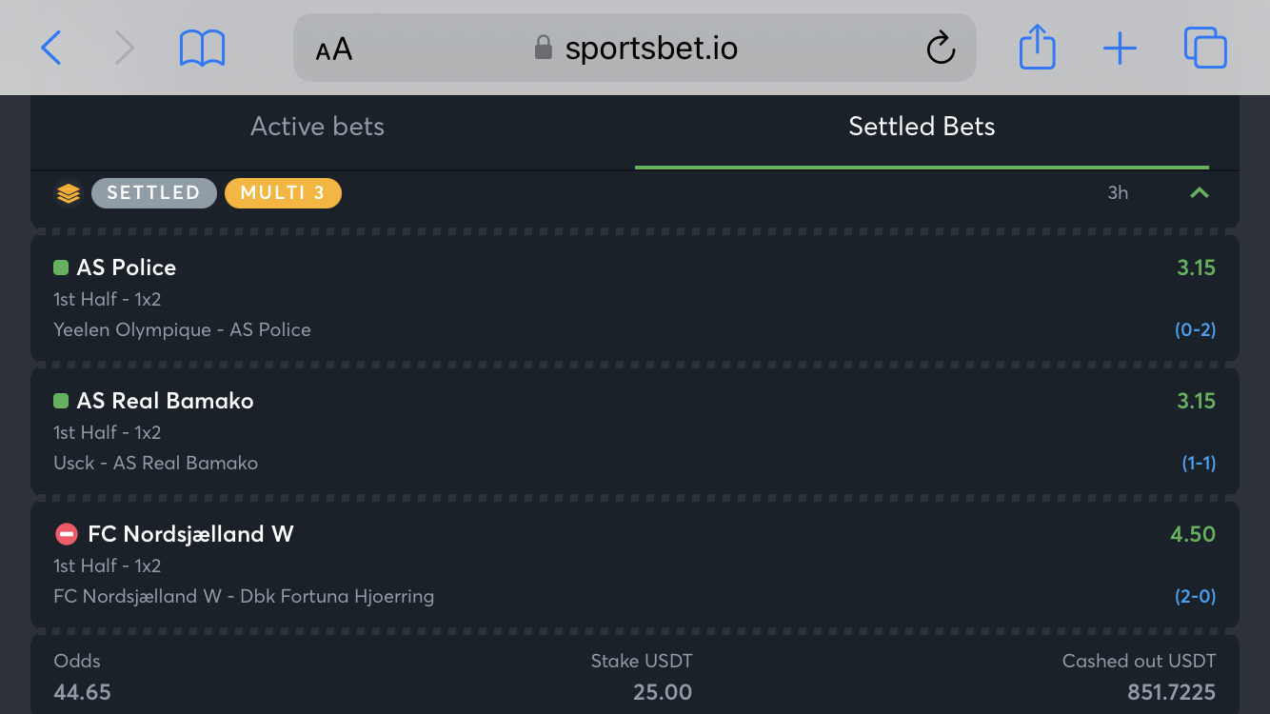1270x714 pixels.
Task: Open the share sheet icon
Action: 1037,47
